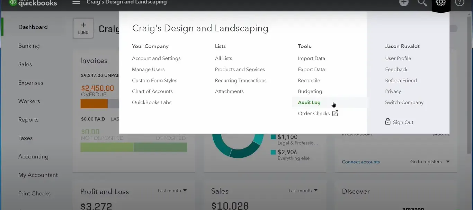
Task: Click the orange overdue invoices bar
Action: (94, 104)
